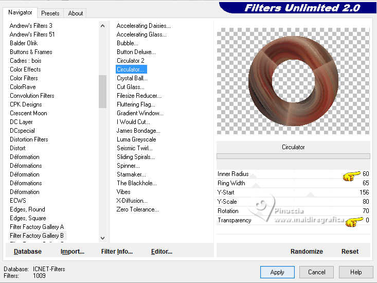377x283 pixels.
Task: Click the category list scrollbar thumb
Action: click(x=102, y=92)
